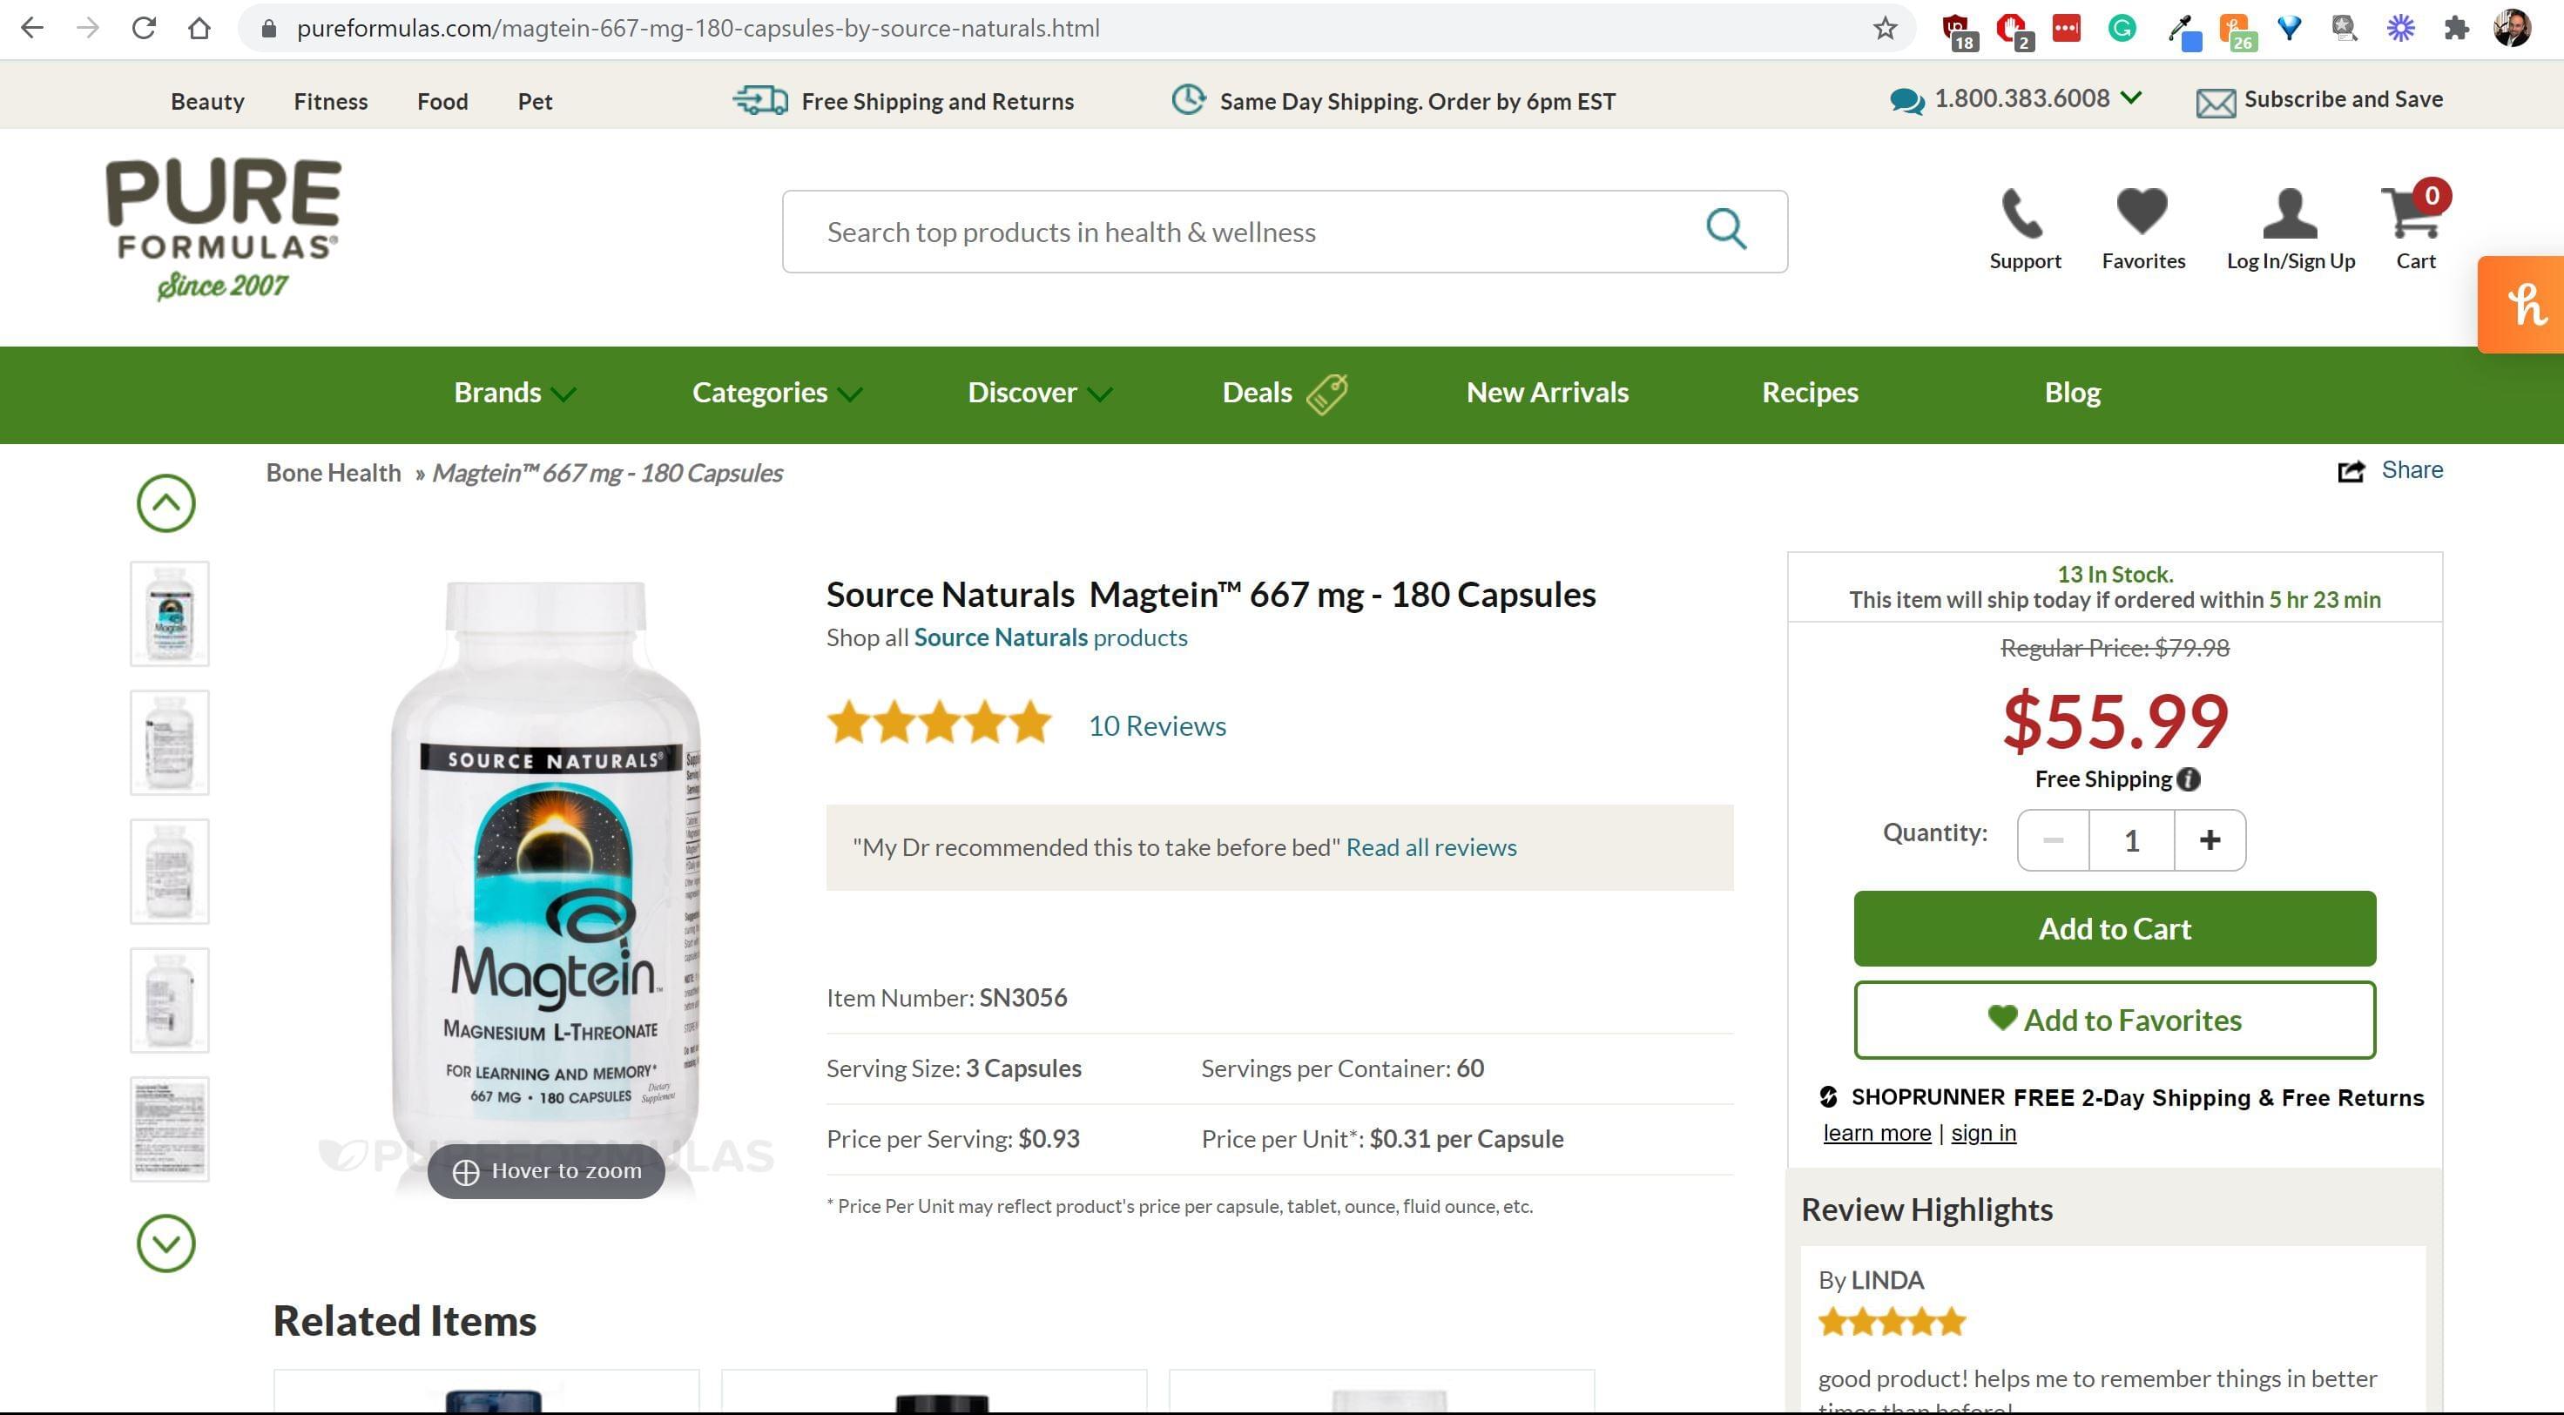This screenshot has width=2564, height=1415.
Task: Open the Chrome profile avatar
Action: [x=2511, y=28]
